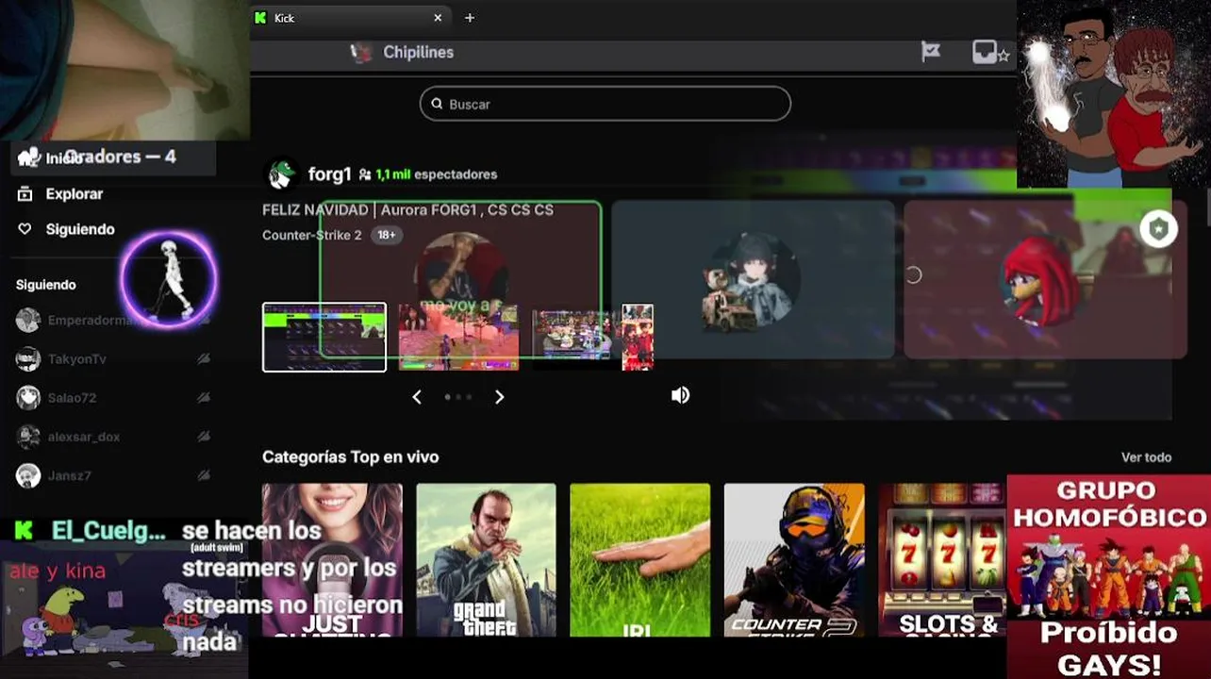Click the 18+ badge
1211x679 pixels.
tap(387, 235)
